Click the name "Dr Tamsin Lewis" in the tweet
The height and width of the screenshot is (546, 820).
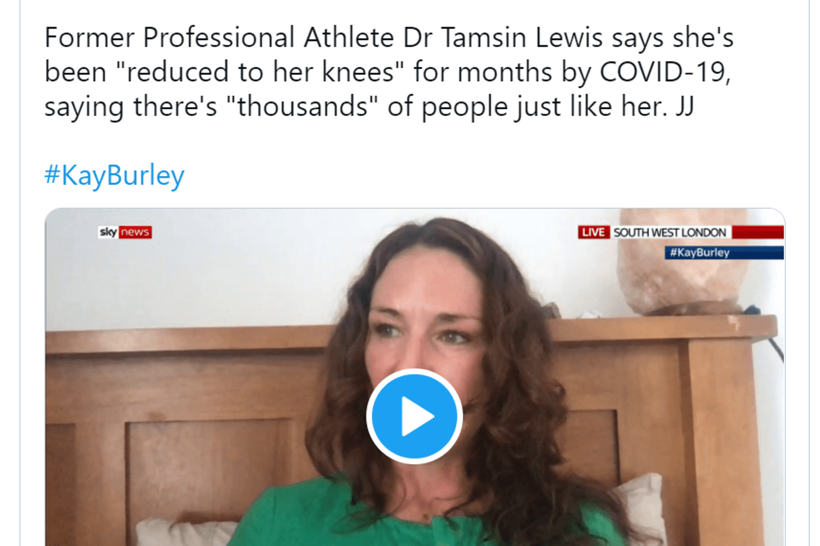click(503, 38)
